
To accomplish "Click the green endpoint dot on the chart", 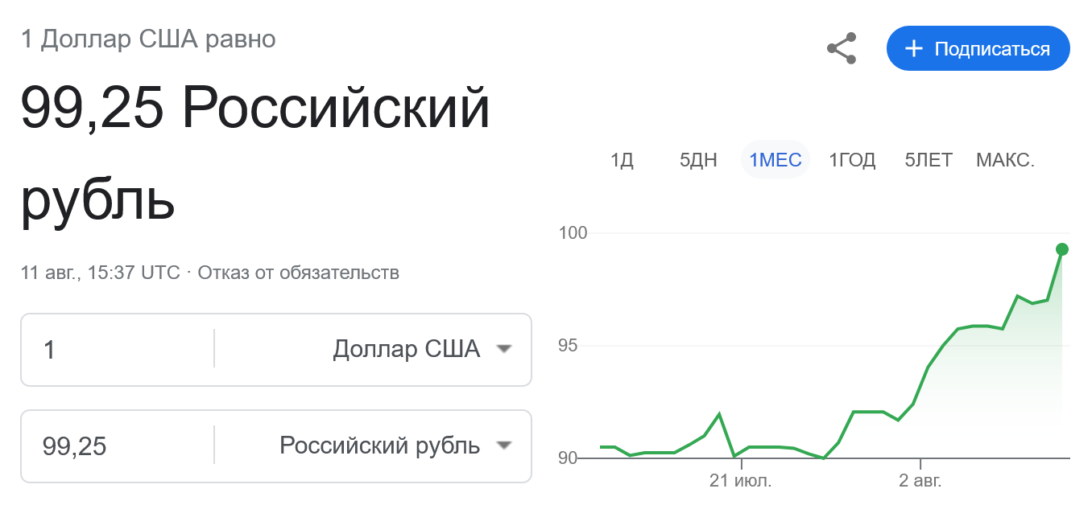I will pyautogui.click(x=1062, y=249).
